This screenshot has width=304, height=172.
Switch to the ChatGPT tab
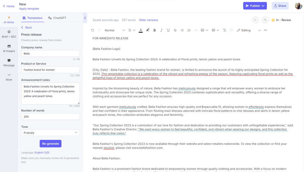pos(57,18)
